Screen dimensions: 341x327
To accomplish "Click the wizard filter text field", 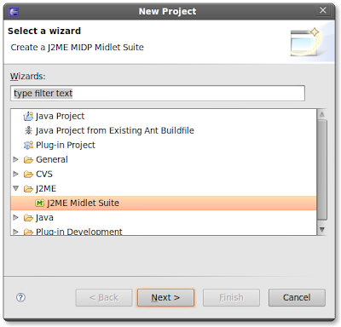I will [x=158, y=93].
